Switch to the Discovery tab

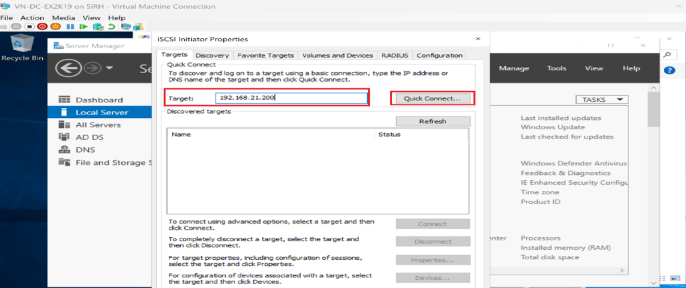tap(213, 55)
